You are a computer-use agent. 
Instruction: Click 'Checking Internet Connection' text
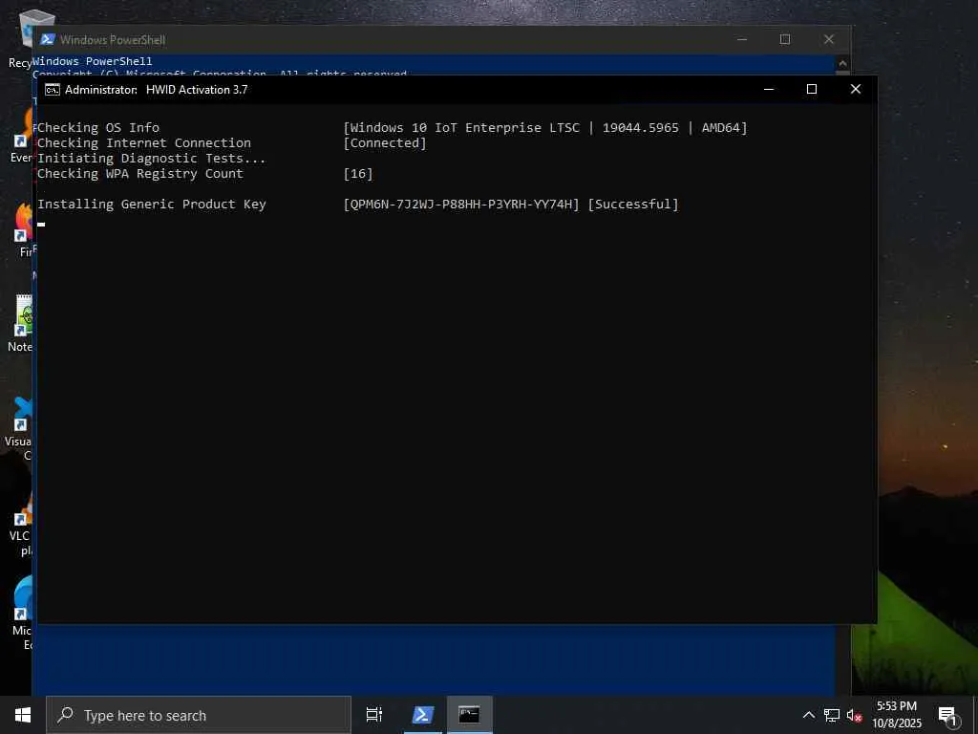tap(144, 143)
